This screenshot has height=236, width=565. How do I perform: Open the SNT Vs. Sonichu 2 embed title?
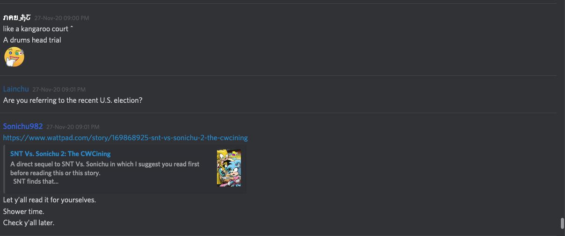pyautogui.click(x=60, y=154)
